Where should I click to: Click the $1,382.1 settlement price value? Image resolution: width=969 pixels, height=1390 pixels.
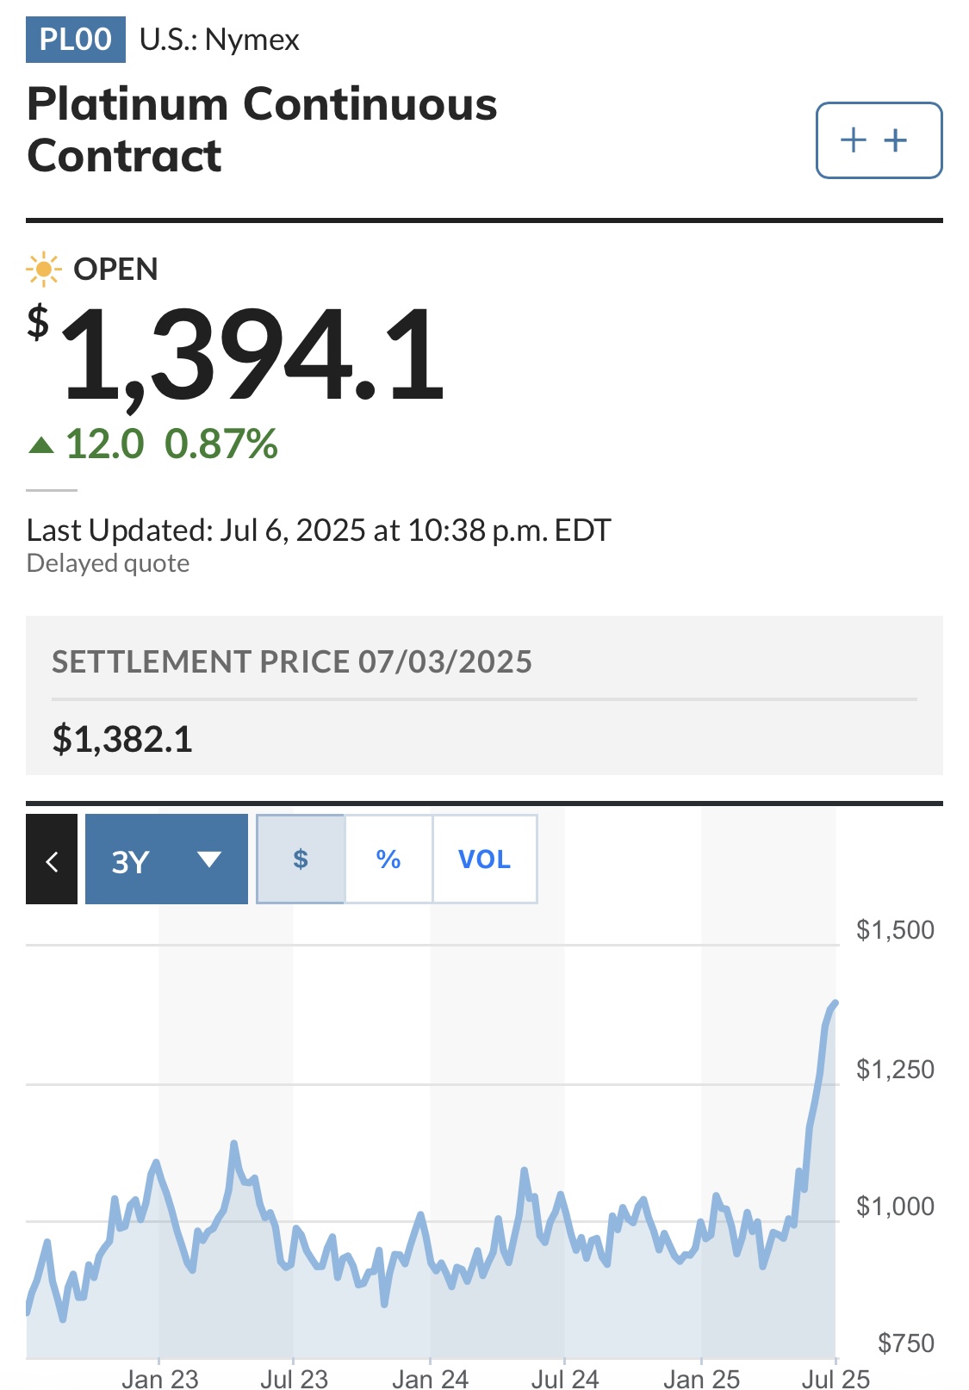click(x=122, y=739)
